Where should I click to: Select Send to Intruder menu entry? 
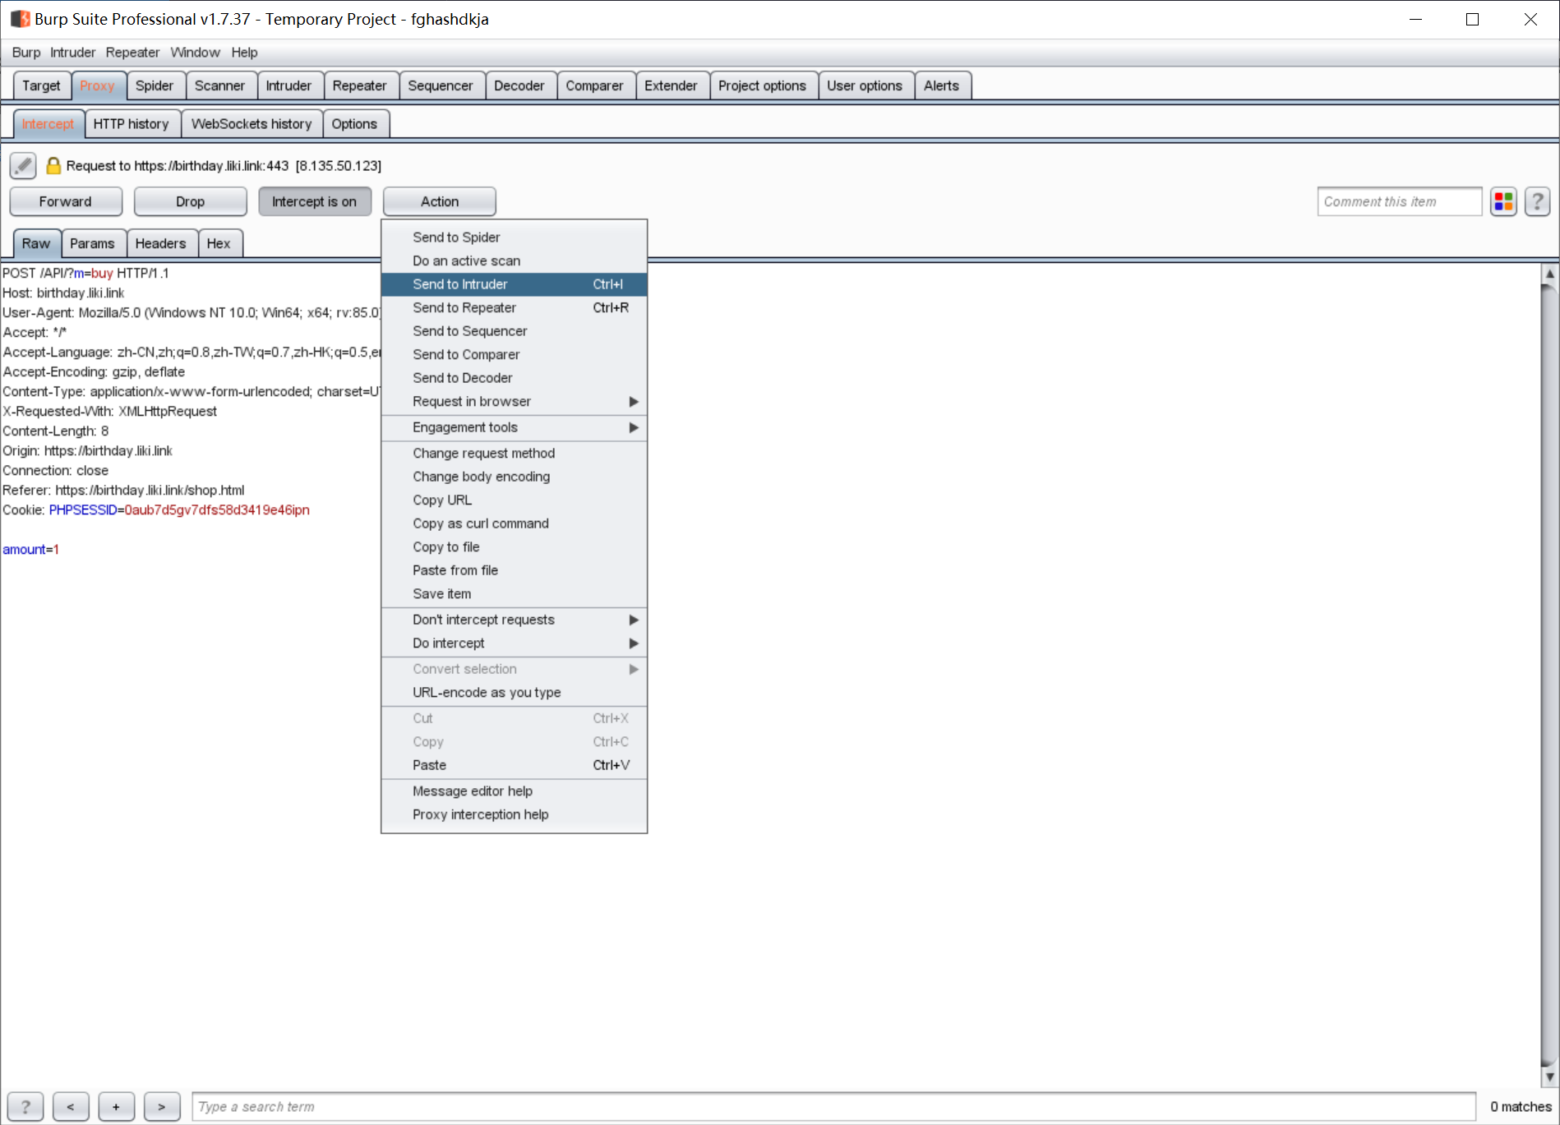point(515,284)
